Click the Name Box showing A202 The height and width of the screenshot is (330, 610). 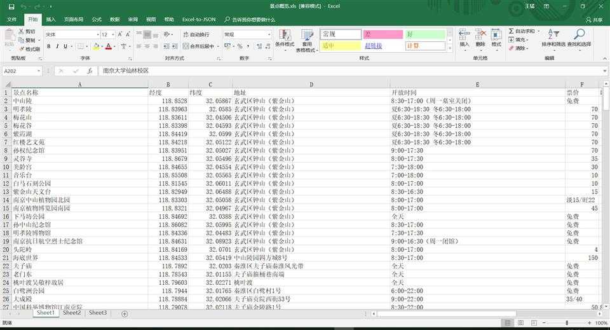coord(19,71)
